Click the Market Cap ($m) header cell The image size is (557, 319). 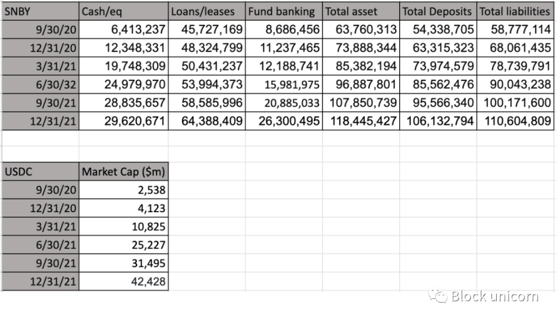click(124, 172)
